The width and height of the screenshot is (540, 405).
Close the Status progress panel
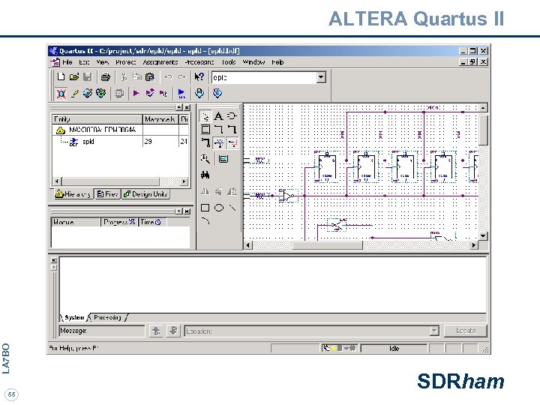coord(186,211)
